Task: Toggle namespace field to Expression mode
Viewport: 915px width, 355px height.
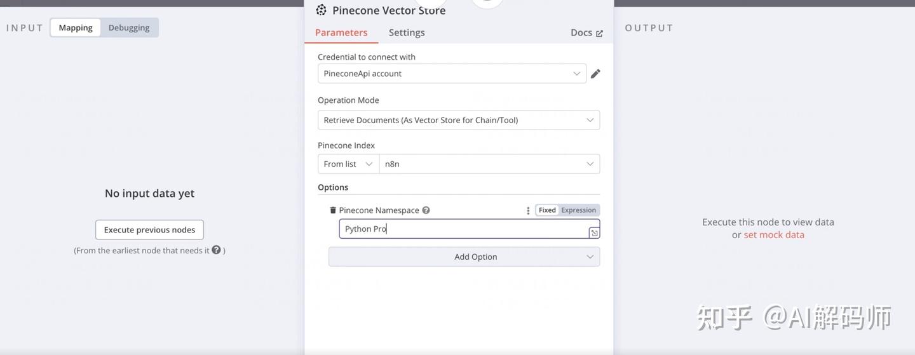Action: [x=578, y=210]
